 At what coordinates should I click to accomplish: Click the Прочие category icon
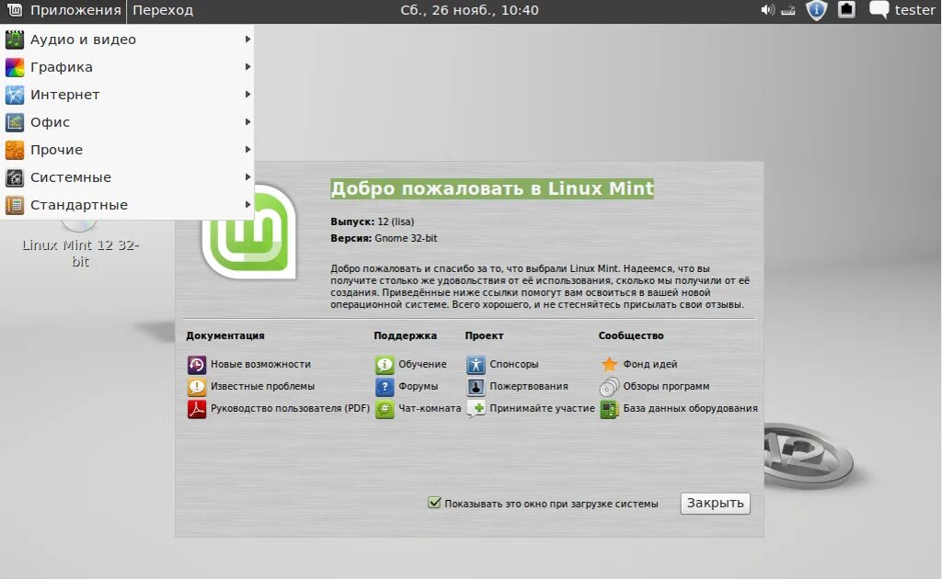click(15, 150)
